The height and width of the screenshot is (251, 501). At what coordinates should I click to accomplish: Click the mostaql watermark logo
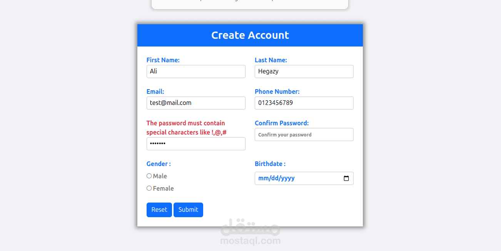tap(250, 233)
